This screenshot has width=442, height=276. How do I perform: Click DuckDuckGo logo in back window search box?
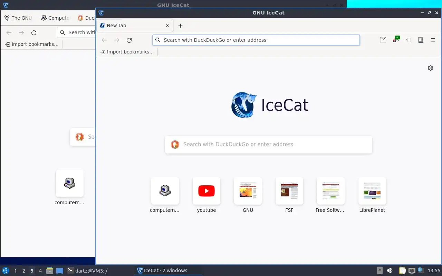pos(80,137)
